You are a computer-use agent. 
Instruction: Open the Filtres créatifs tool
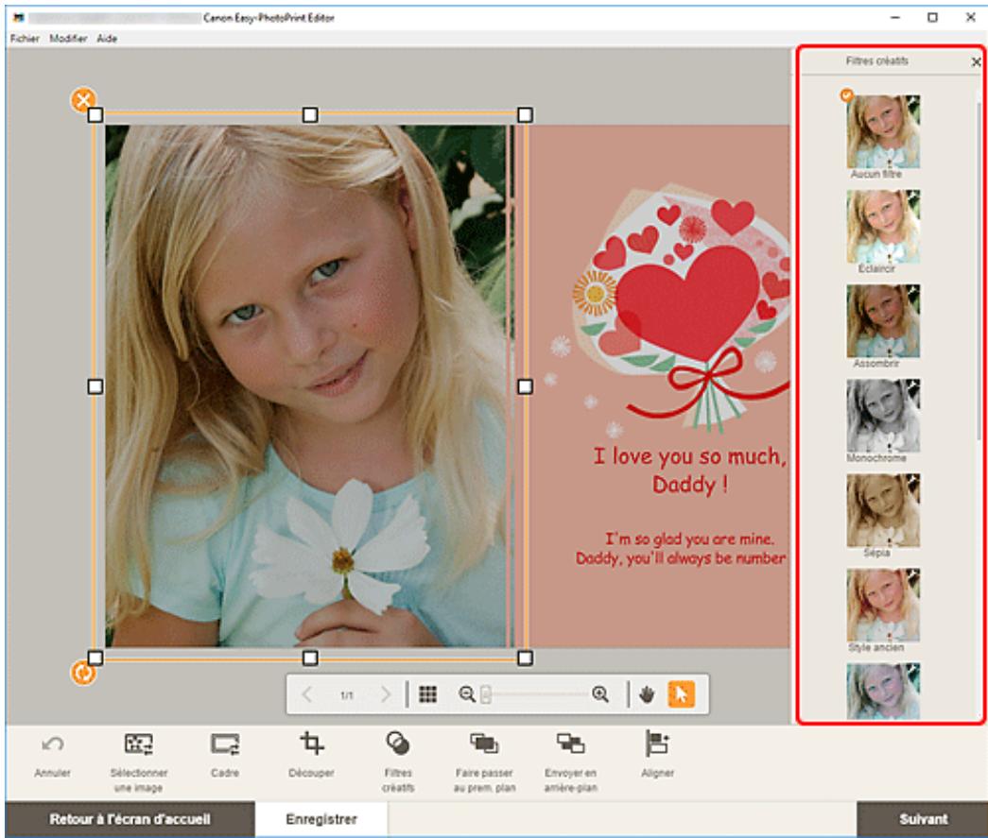pyautogui.click(x=398, y=744)
